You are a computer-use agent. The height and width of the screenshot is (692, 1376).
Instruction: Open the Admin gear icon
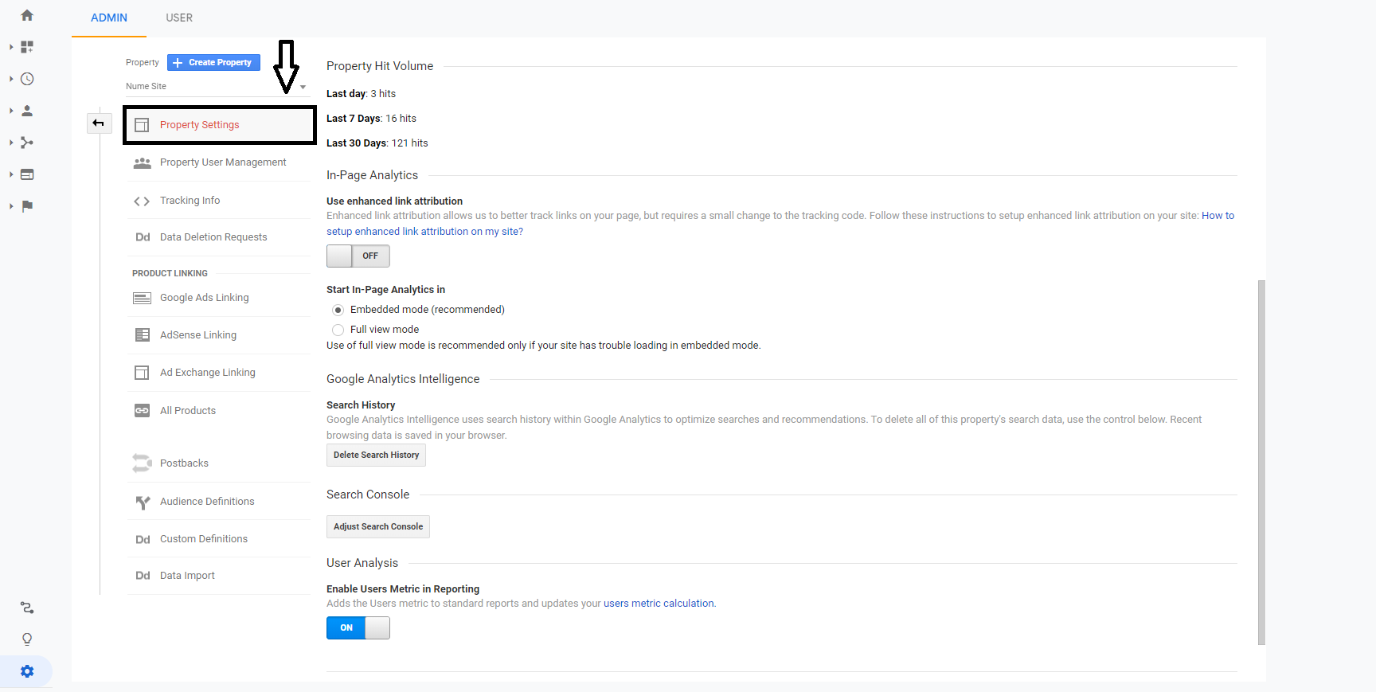(x=27, y=671)
